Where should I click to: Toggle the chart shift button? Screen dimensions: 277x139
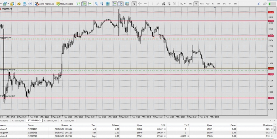(120, 4)
